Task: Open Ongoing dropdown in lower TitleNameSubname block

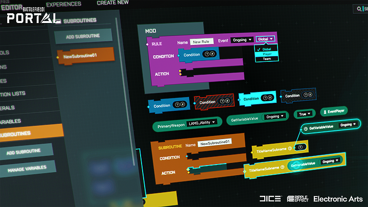Action: [x=330, y=161]
